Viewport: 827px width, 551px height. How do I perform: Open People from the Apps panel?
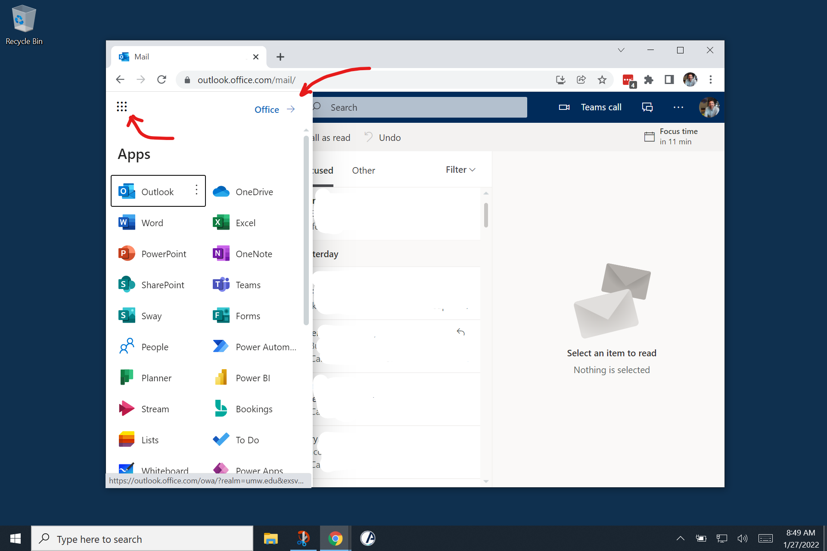pyautogui.click(x=143, y=347)
